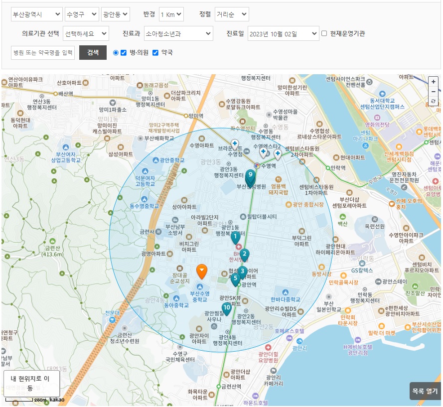The width and height of the screenshot is (443, 407).
Task: Click the orange location marker on the map
Action: point(201,272)
